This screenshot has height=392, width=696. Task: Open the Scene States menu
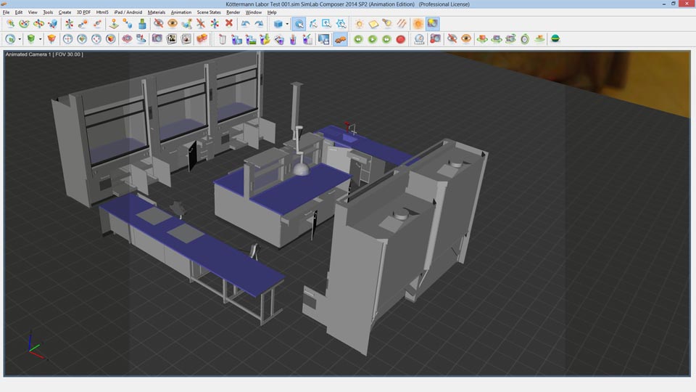click(209, 12)
